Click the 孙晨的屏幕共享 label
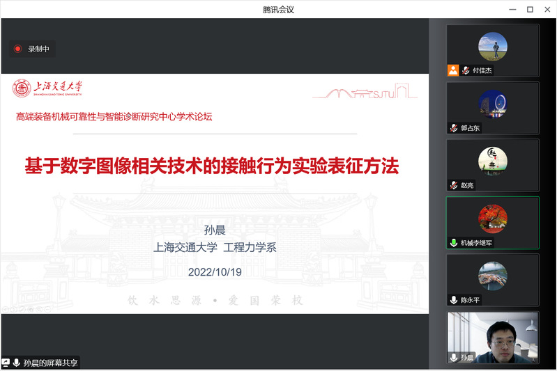The image size is (557, 371). pyautogui.click(x=50, y=363)
